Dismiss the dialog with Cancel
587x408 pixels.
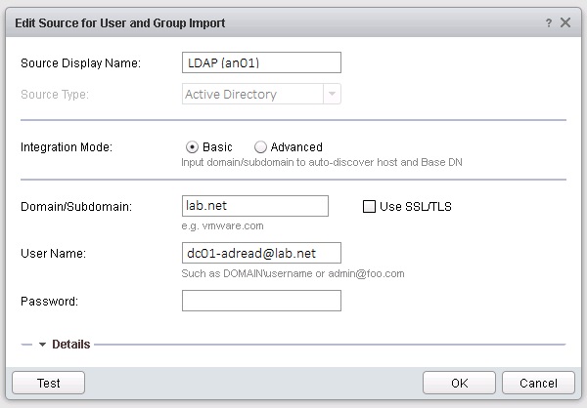[x=538, y=383]
